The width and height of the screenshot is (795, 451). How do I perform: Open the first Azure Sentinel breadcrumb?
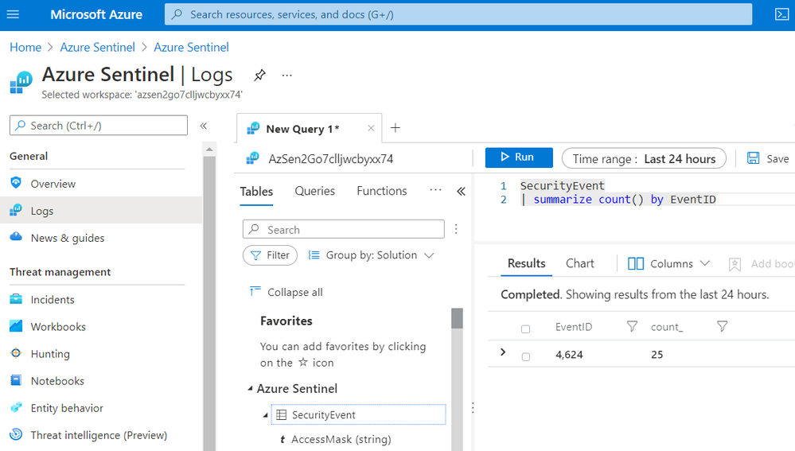pos(97,47)
